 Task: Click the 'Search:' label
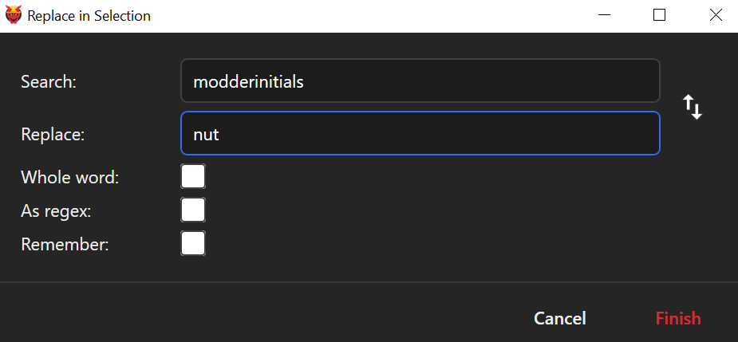(48, 81)
